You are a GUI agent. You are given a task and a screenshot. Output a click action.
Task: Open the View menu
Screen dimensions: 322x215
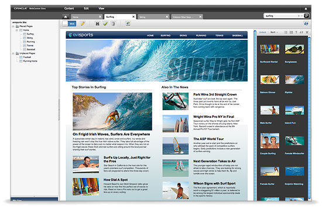click(x=101, y=8)
